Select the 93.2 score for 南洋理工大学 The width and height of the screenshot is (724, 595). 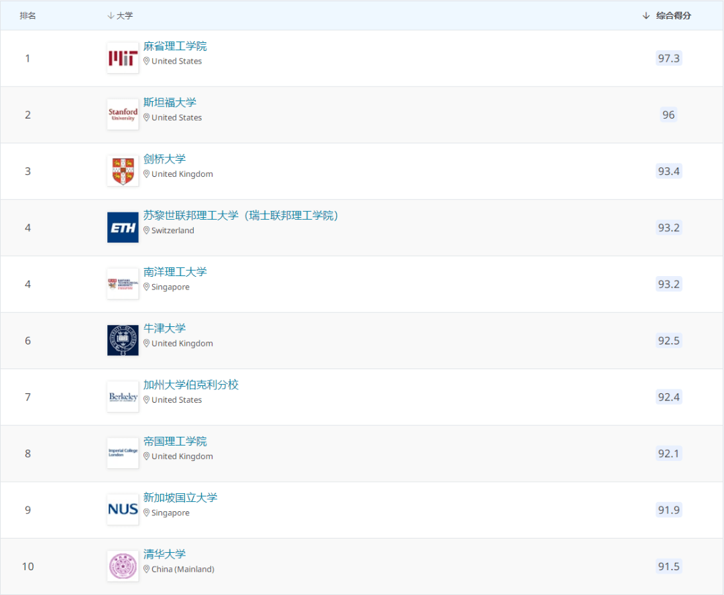point(668,284)
